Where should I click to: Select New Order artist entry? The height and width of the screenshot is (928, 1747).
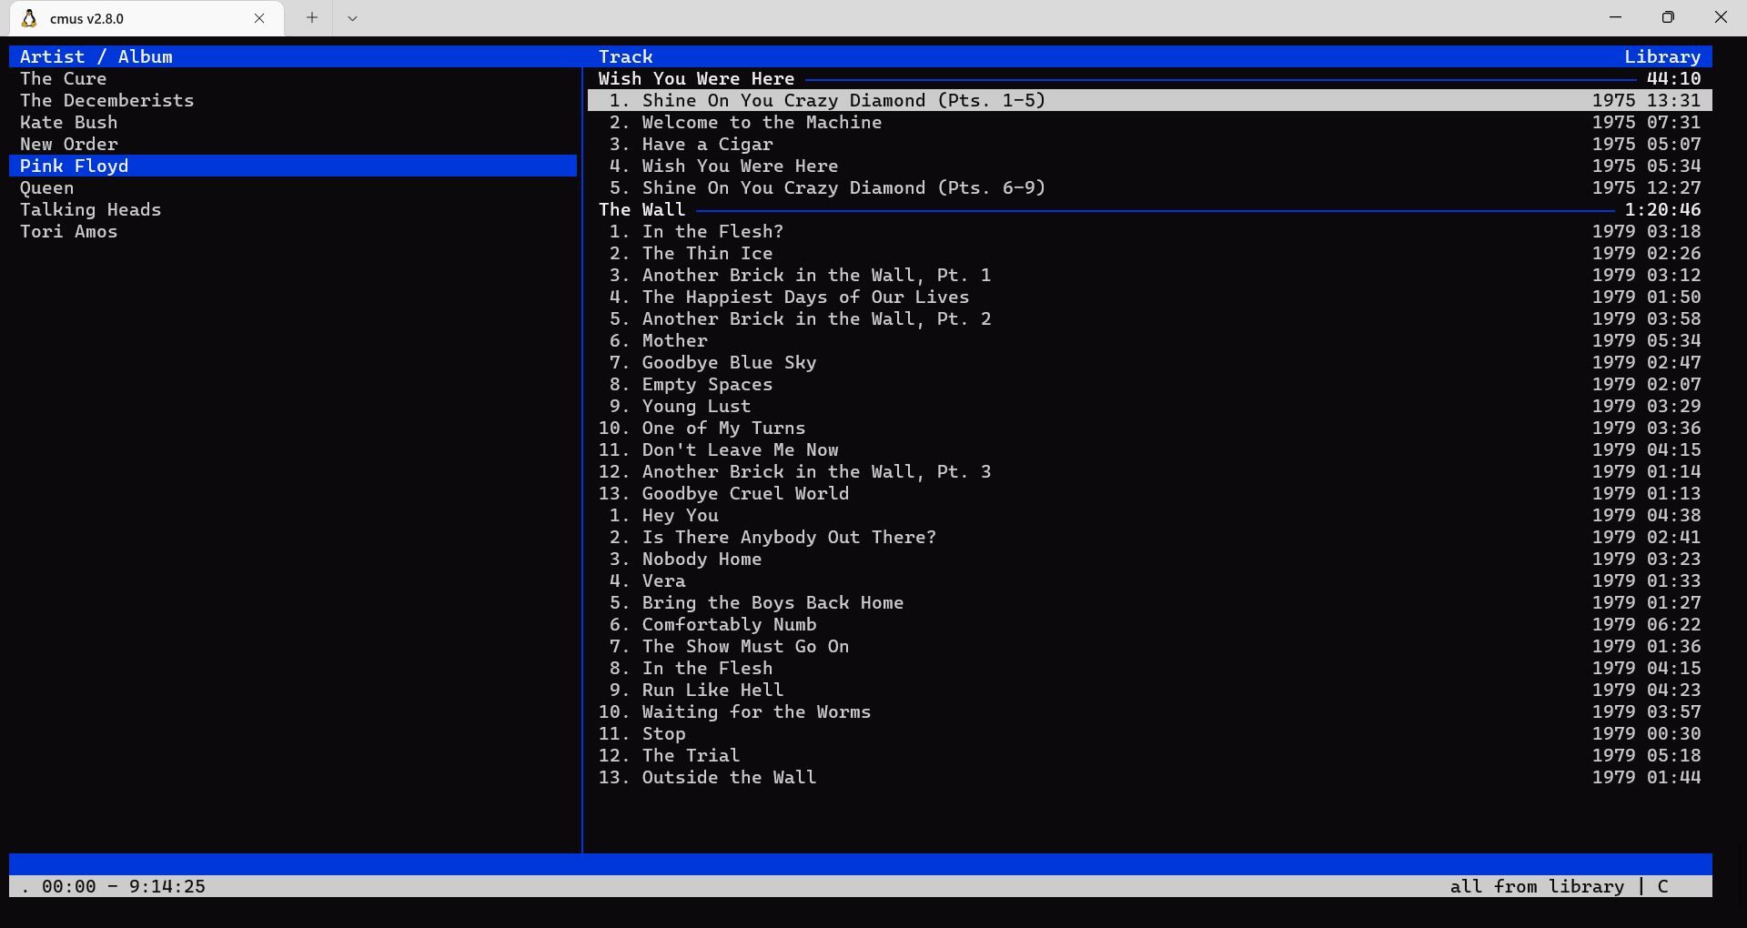(x=293, y=144)
